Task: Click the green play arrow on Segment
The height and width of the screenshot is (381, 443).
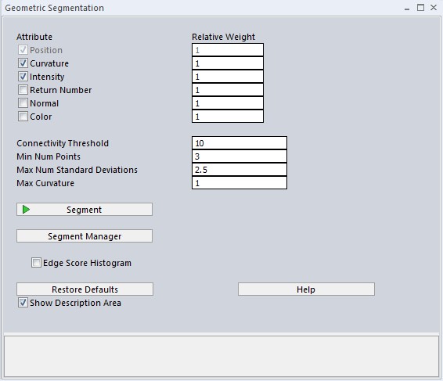Action: [x=26, y=210]
